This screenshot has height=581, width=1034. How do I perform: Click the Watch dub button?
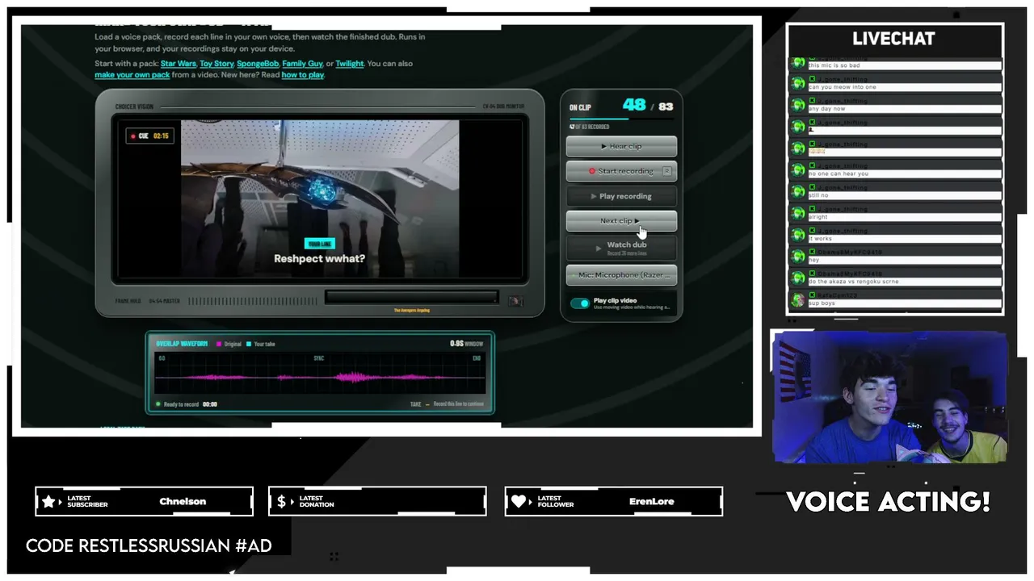coord(621,248)
